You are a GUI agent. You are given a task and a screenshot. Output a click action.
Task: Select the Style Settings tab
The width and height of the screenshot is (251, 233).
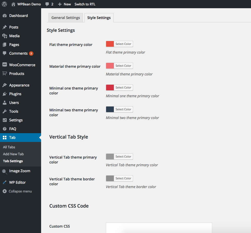point(99,18)
